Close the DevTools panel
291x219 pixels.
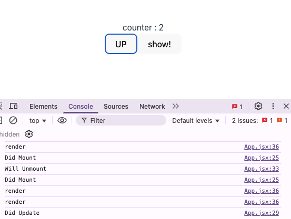pyautogui.click(x=286, y=106)
